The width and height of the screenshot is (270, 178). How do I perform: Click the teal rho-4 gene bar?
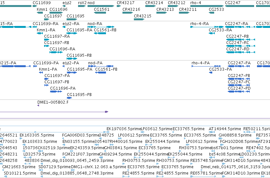click(x=207, y=6)
